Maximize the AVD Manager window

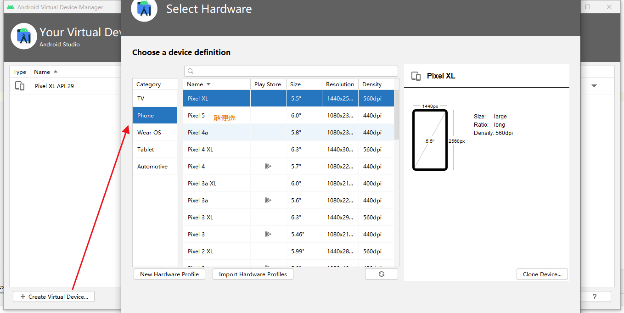(x=588, y=7)
